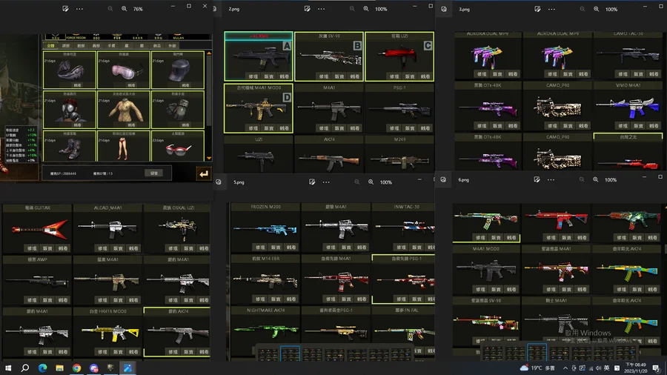Open taskbar search magnifier
667x375 pixels.
tap(25, 368)
